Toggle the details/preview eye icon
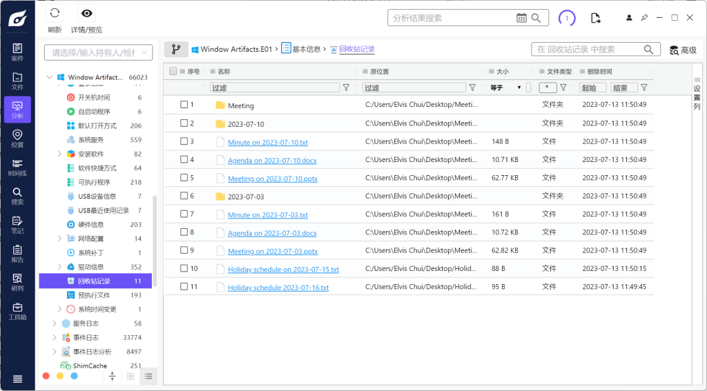Viewport: 707px width, 391px height. tap(86, 14)
